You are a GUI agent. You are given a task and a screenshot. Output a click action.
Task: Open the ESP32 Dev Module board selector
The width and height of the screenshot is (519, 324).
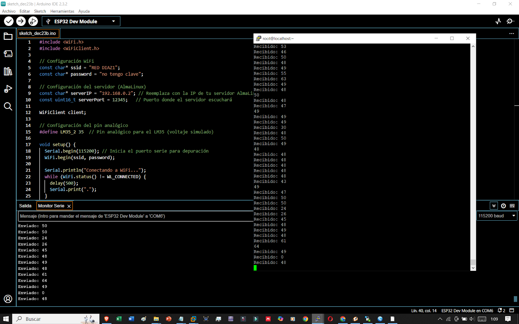click(81, 21)
